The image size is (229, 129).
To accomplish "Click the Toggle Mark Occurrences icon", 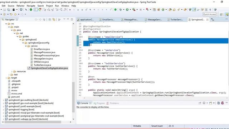I will [195, 10].
